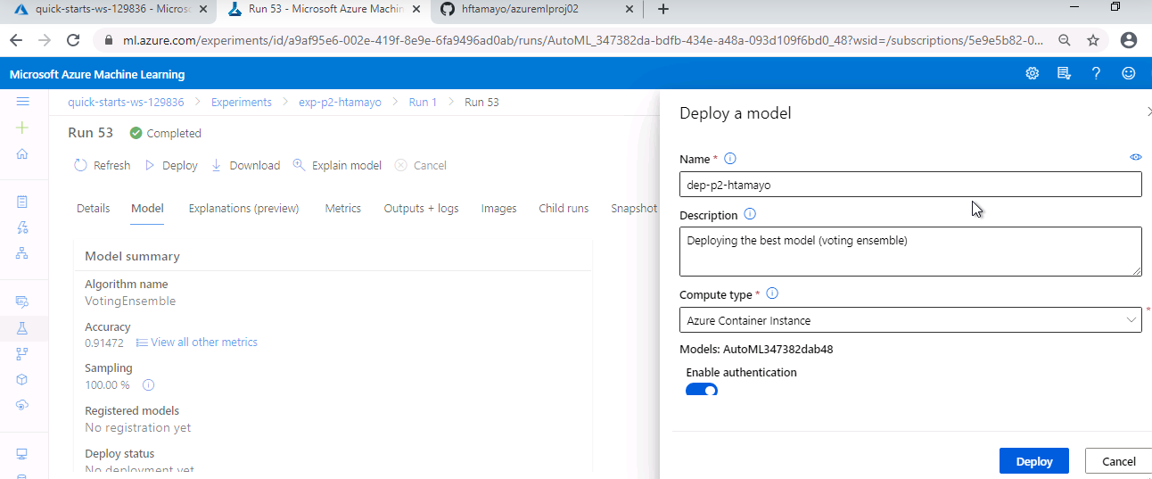The height and width of the screenshot is (479, 1152).
Task: Click info icon beside Sampling value
Action: pos(149,385)
